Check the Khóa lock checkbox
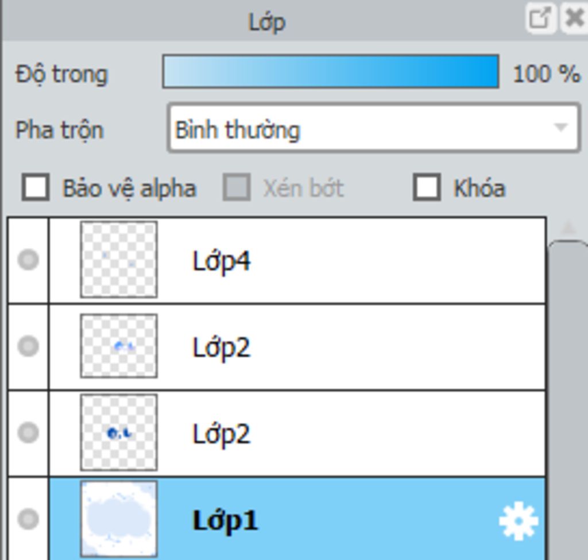 pos(427,187)
